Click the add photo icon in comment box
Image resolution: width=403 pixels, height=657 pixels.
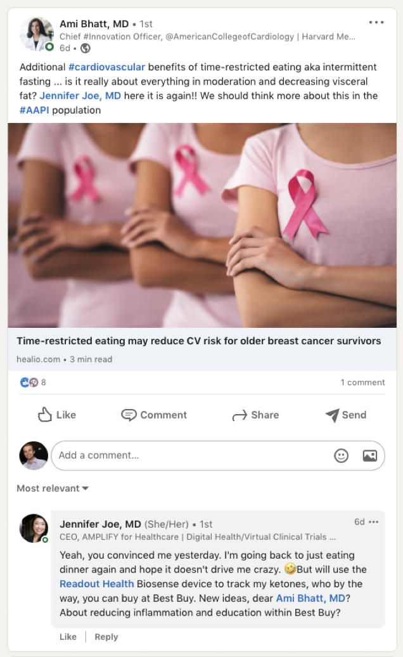coord(369,455)
